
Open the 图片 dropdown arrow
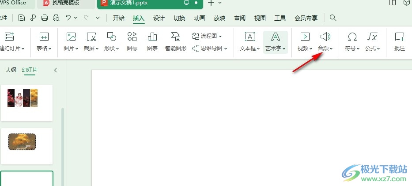tap(77, 48)
